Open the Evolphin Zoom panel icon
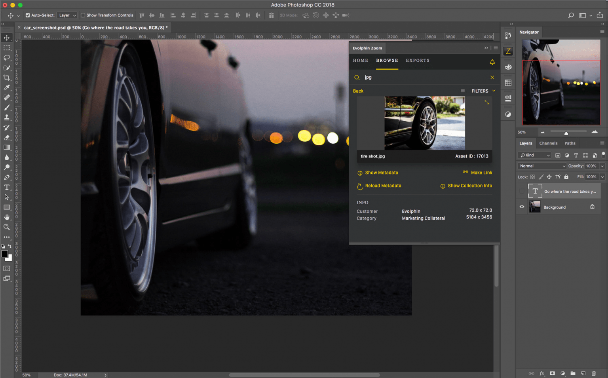Image resolution: width=608 pixels, height=378 pixels. click(508, 51)
